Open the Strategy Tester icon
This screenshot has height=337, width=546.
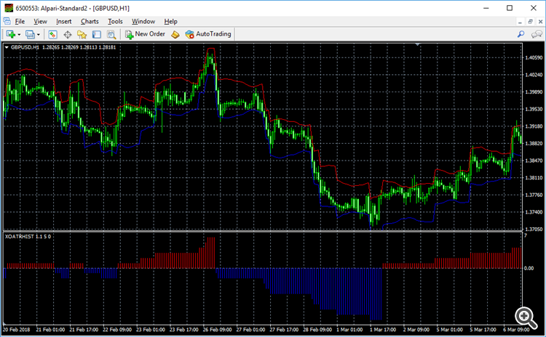click(x=111, y=34)
